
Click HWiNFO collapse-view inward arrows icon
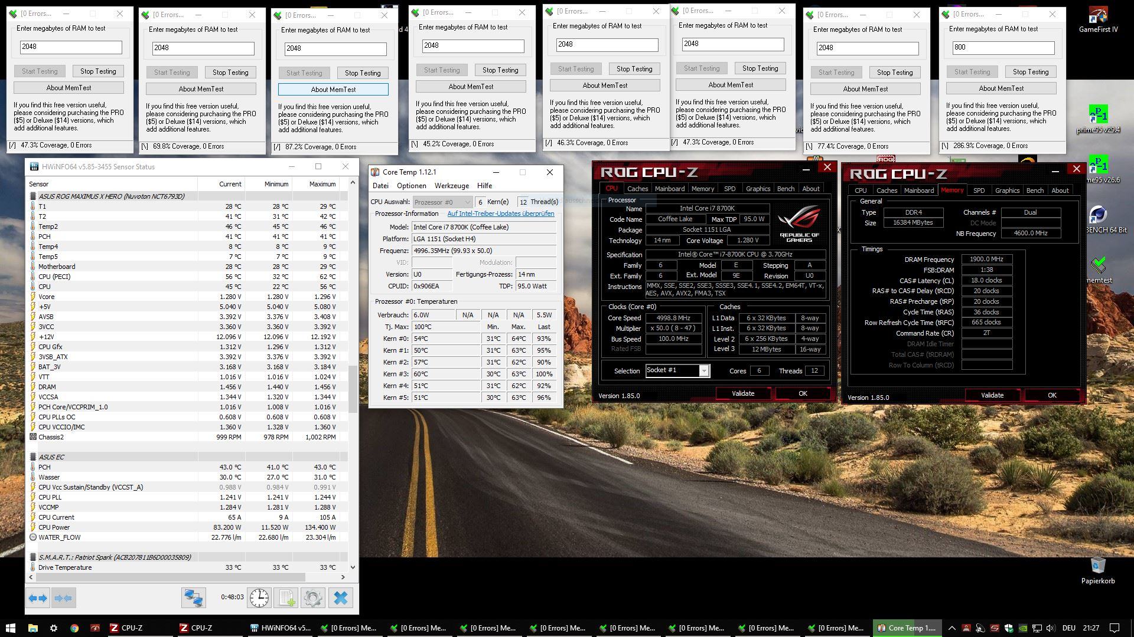pos(63,598)
